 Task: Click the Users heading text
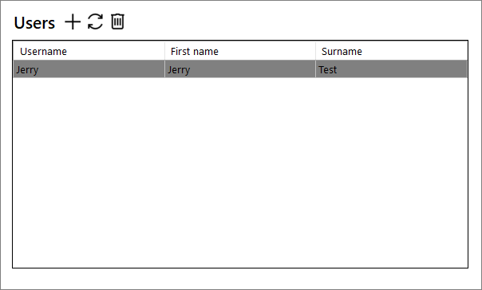34,23
